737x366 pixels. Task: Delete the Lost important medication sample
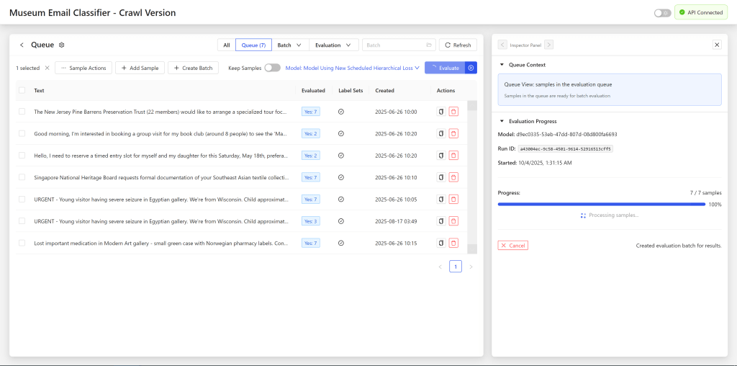453,243
